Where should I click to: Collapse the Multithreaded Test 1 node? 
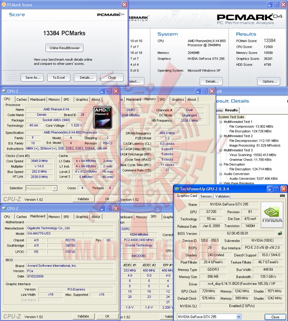point(220,122)
